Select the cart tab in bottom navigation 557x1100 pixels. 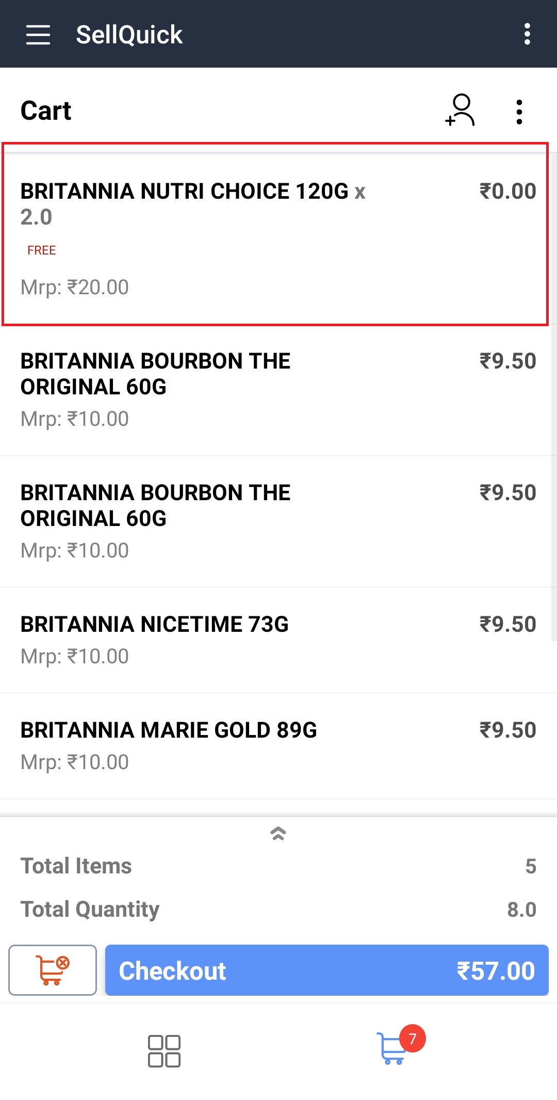coord(391,1049)
